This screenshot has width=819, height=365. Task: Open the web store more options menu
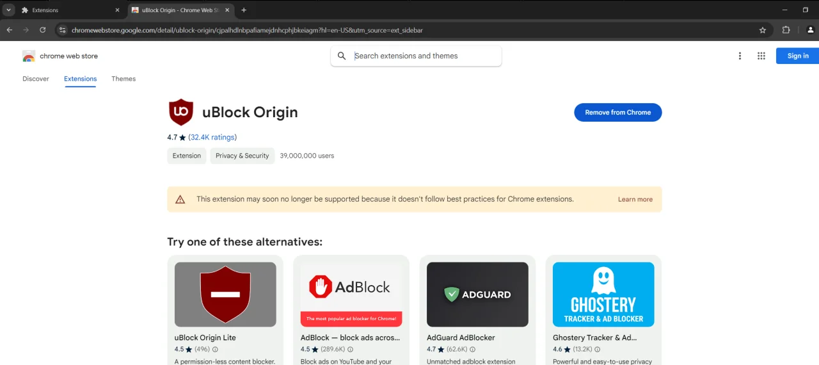pos(740,56)
